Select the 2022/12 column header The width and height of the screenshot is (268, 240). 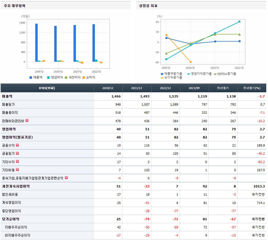tap(165, 88)
